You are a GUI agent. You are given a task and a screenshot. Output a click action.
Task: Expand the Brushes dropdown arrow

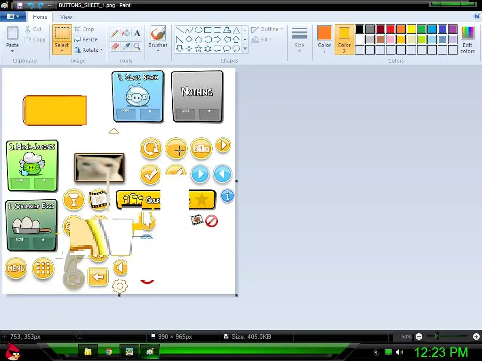(x=158, y=51)
